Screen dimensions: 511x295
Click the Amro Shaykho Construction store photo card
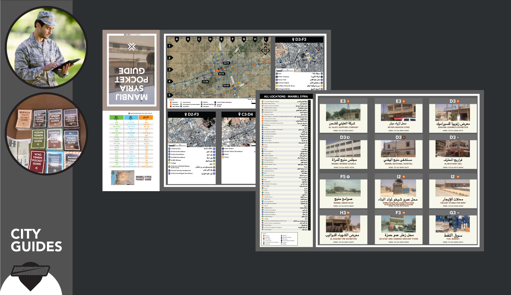tap(398, 190)
